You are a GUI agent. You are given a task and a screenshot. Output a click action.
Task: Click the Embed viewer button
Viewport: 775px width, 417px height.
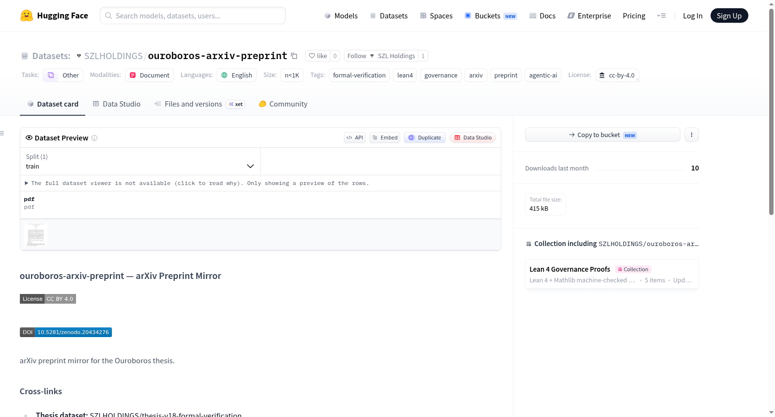tap(385, 138)
